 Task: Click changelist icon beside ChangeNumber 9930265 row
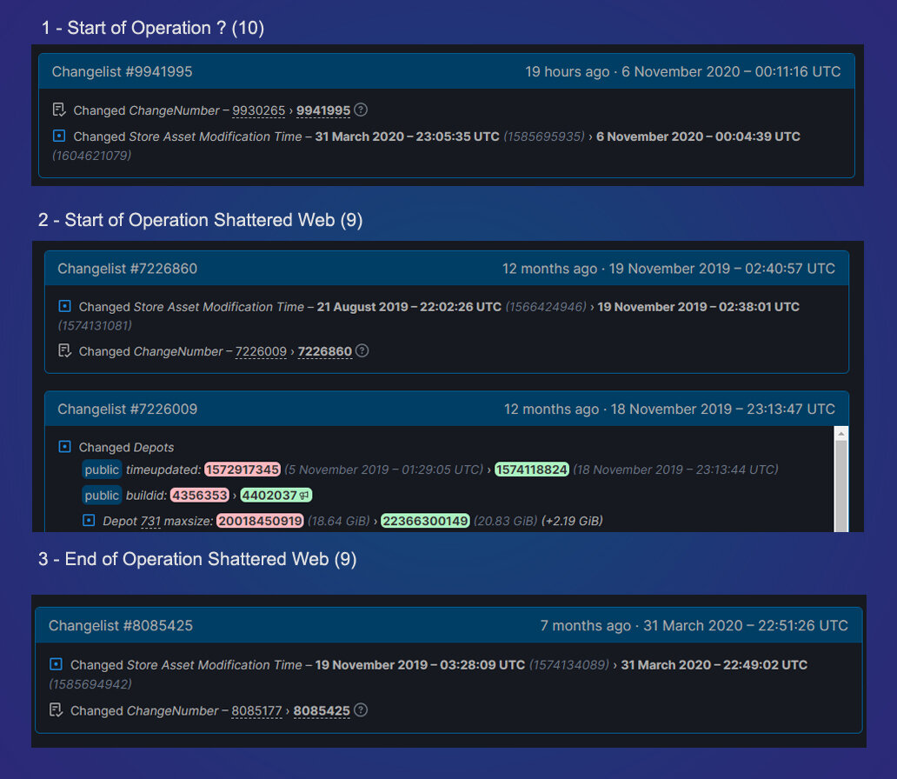(x=59, y=110)
